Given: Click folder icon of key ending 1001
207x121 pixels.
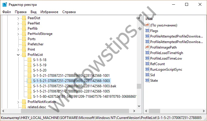Looking at the screenshot, I should coord(30,76).
